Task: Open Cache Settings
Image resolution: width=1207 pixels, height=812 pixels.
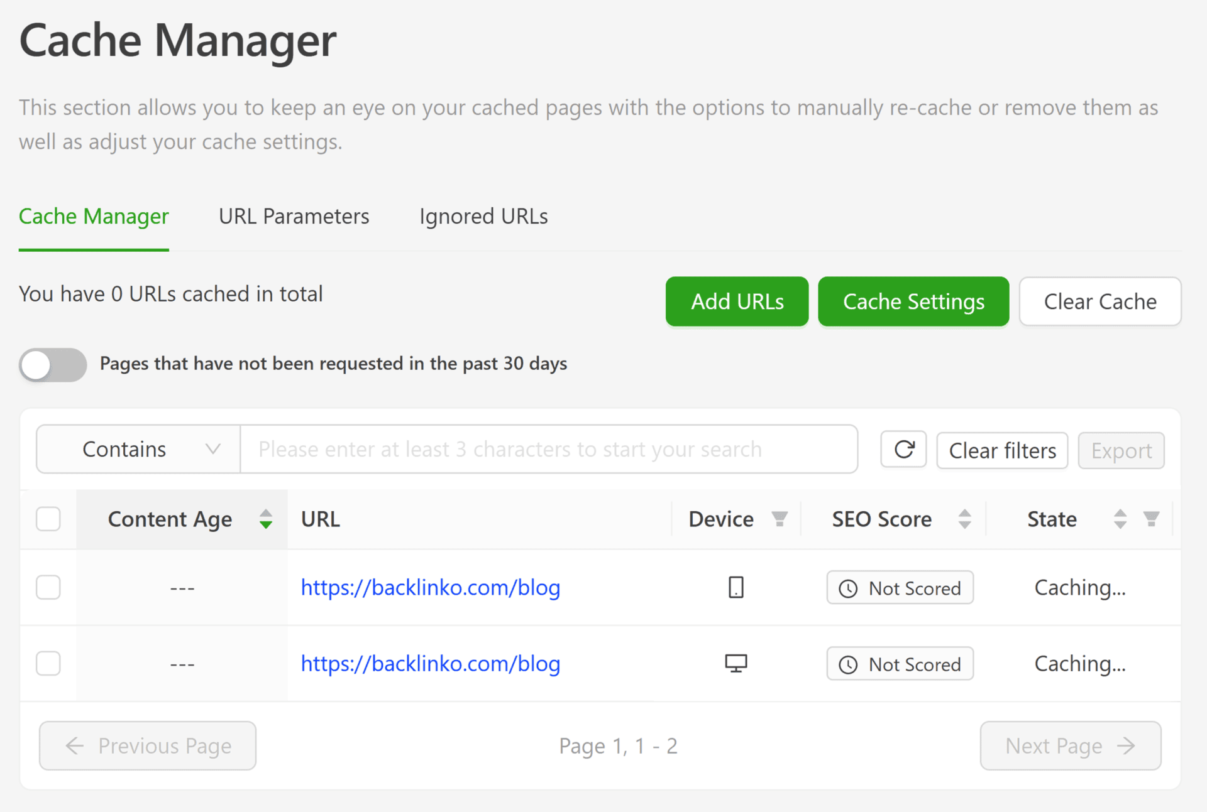Action: pos(913,302)
